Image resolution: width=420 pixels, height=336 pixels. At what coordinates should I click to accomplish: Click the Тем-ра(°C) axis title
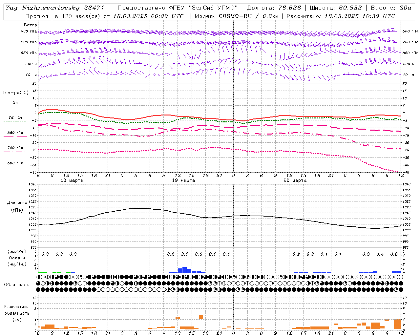point(15,93)
